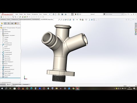Open the Файл menu
The image size is (137, 103).
pos(17,14)
